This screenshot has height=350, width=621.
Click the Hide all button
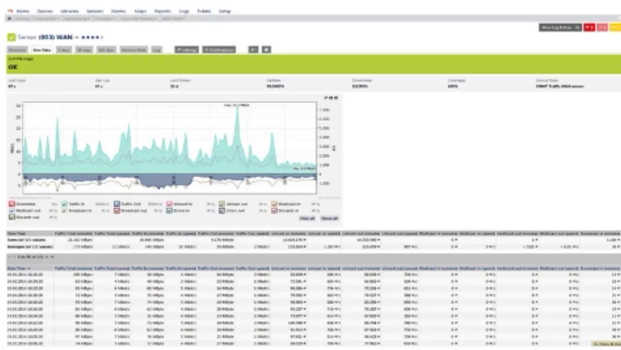[x=307, y=218]
